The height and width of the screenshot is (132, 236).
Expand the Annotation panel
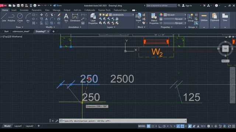point(74,27)
